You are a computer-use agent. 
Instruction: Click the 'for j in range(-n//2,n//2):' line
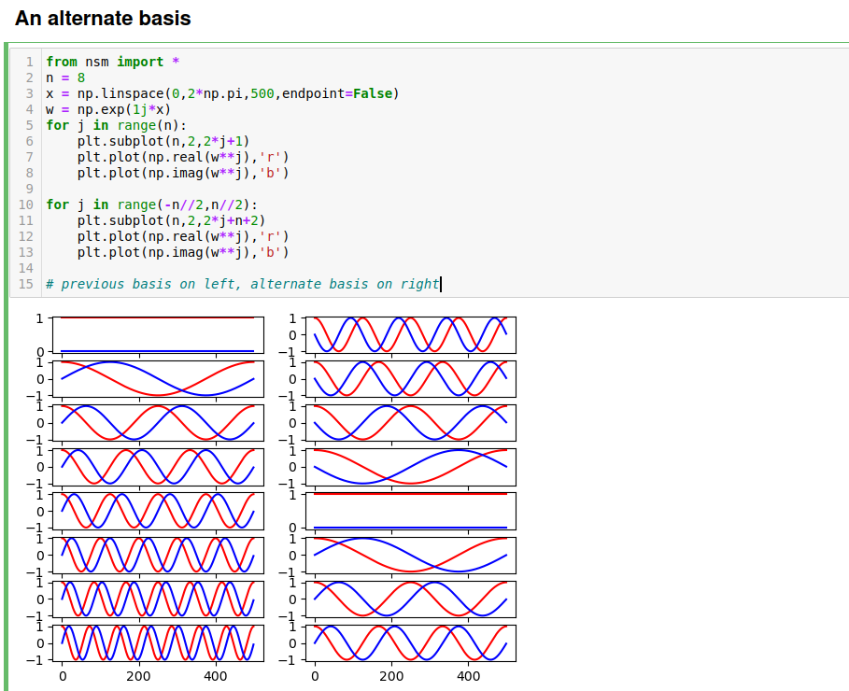point(151,204)
